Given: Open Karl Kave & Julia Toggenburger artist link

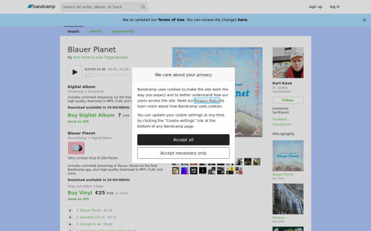Looking at the screenshot, I should 101,57.
